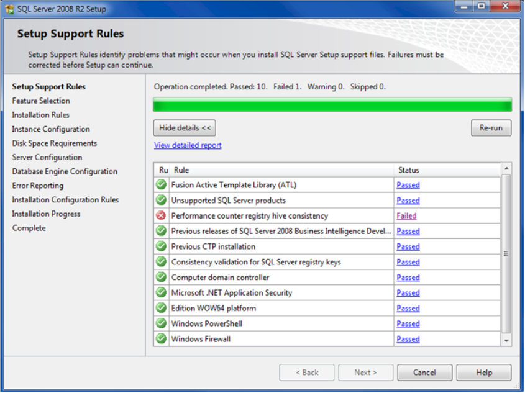Click the Status column header
The height and width of the screenshot is (393, 525).
(x=447, y=170)
